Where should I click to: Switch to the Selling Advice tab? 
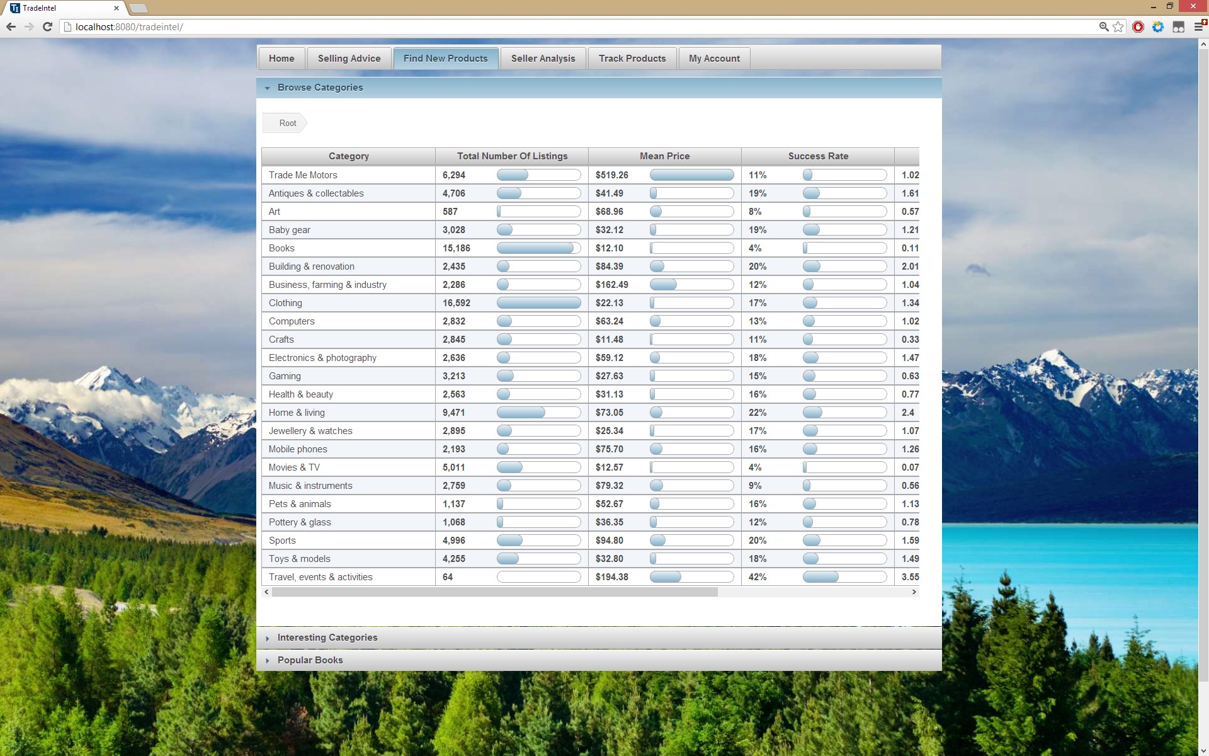point(349,59)
